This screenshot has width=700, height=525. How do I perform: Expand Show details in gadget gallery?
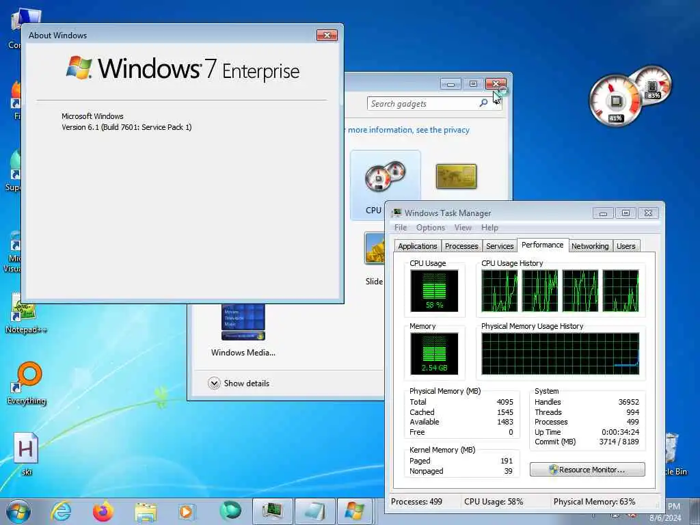[x=239, y=383]
